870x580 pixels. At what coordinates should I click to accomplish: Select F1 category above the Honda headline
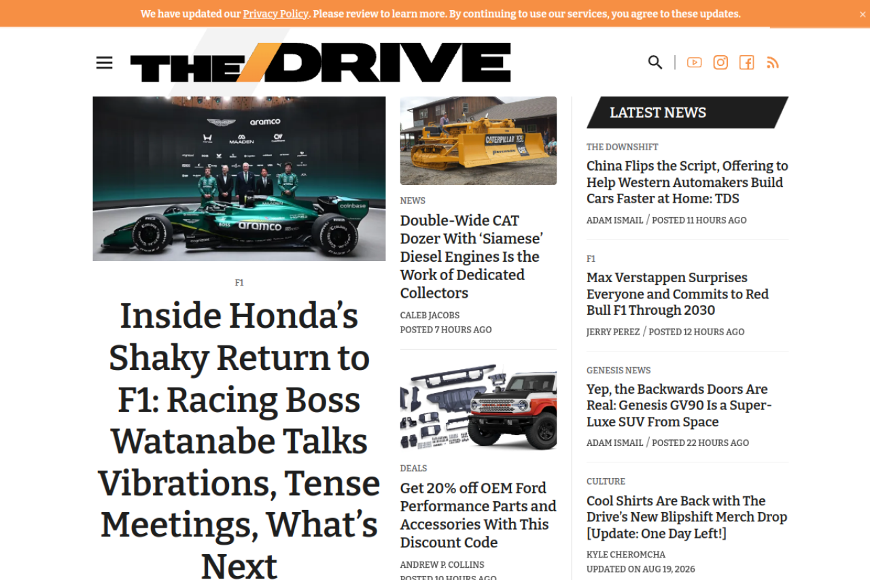coord(239,282)
